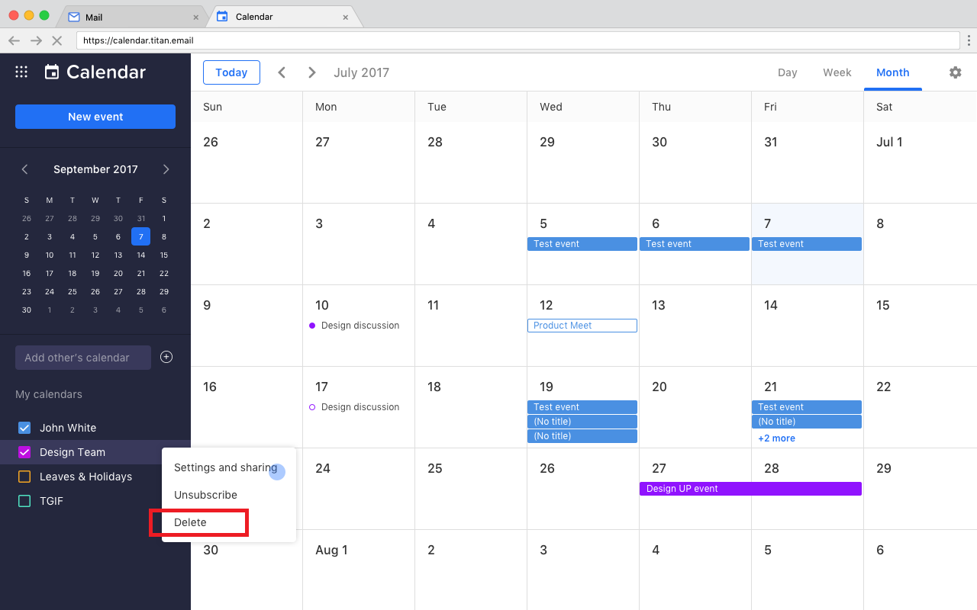Click John White calendar name

(x=68, y=428)
